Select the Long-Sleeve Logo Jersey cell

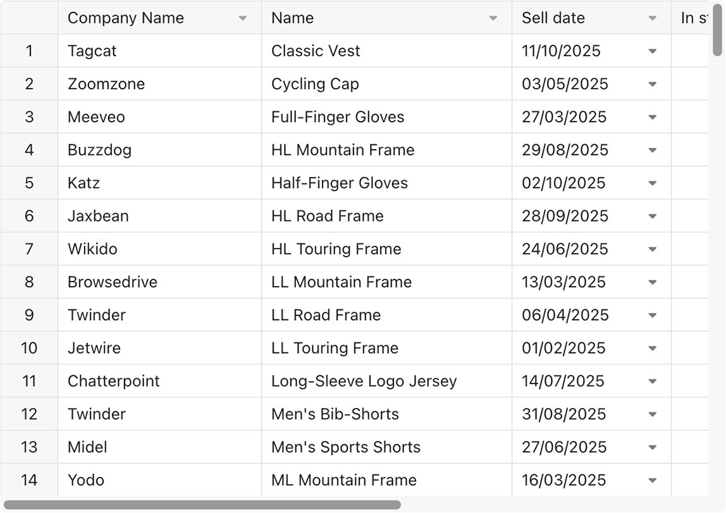pyautogui.click(x=386, y=381)
